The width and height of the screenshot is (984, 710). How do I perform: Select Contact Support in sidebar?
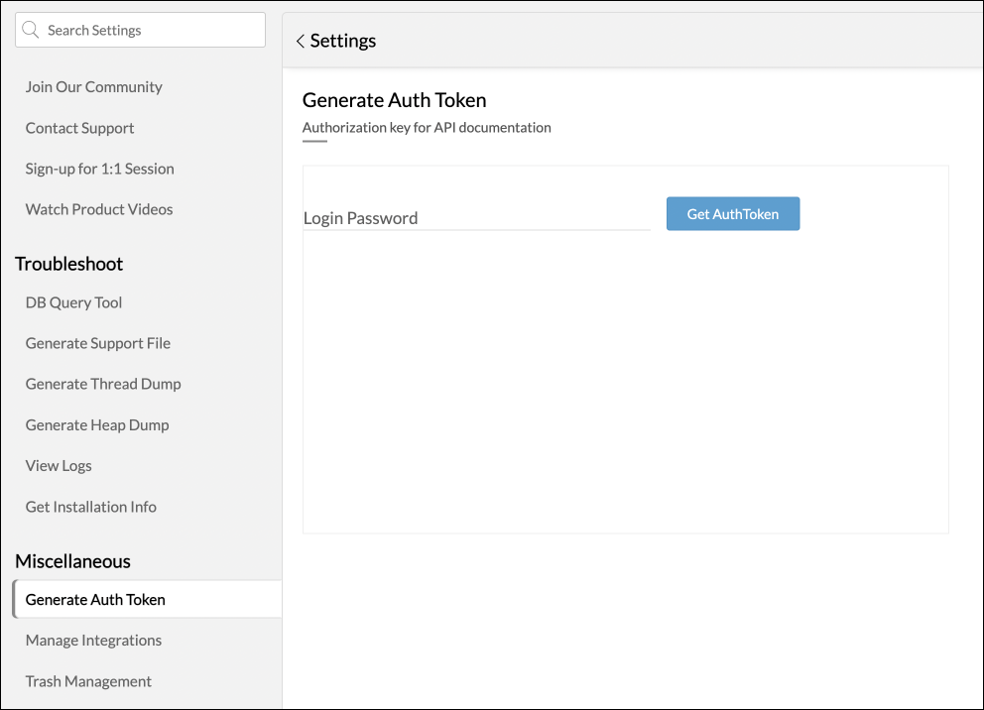79,128
